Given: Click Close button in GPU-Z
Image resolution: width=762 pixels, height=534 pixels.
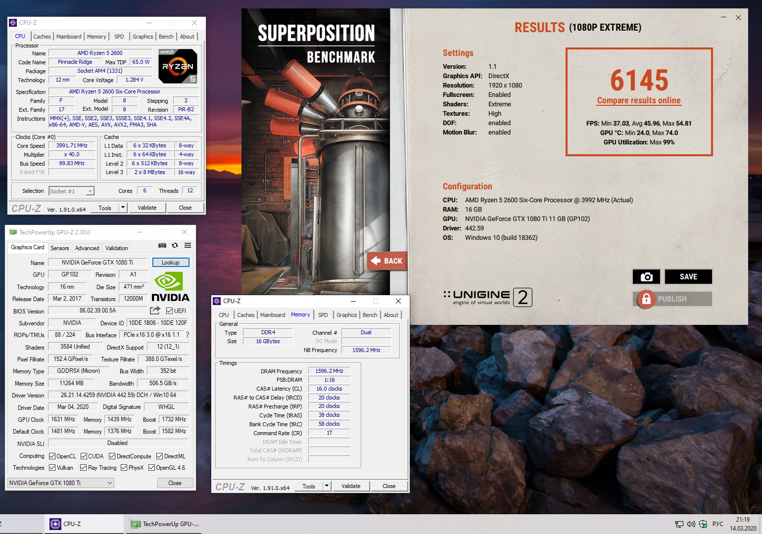Looking at the screenshot, I should tap(175, 483).
